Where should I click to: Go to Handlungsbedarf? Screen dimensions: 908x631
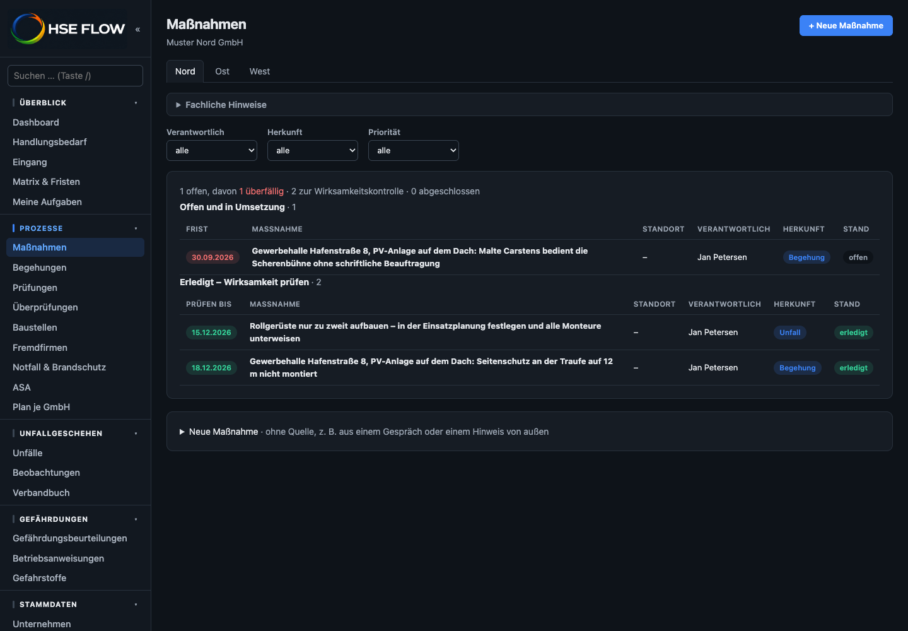click(75, 142)
